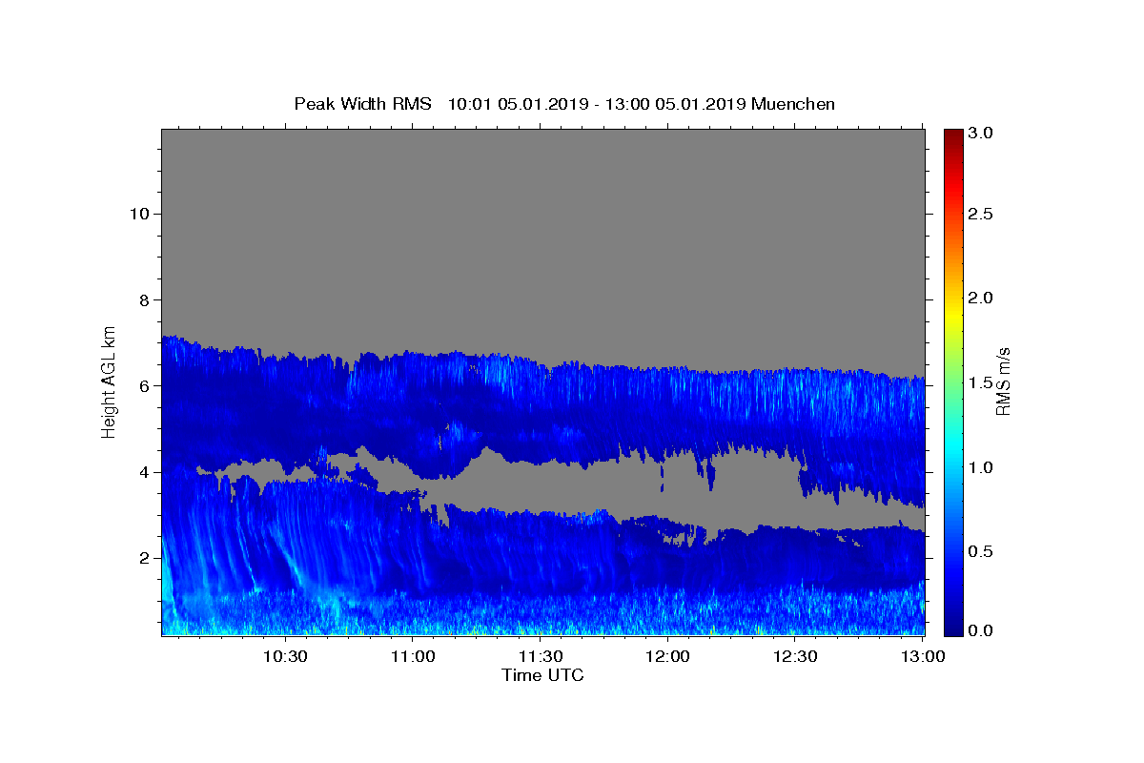
Task: Click the height tick label '4'
Action: tap(144, 472)
